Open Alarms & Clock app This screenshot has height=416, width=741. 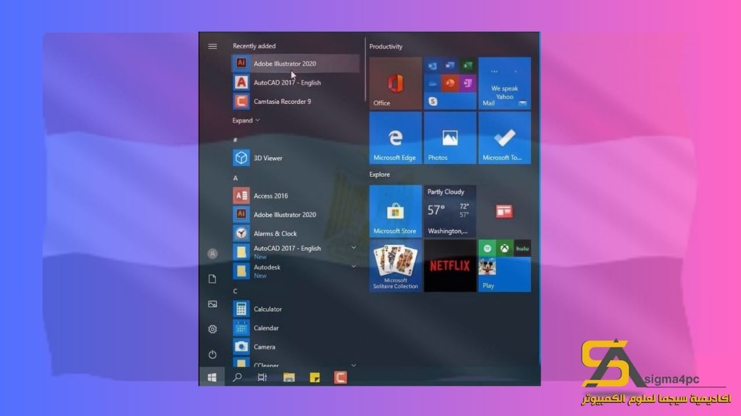[295, 233]
